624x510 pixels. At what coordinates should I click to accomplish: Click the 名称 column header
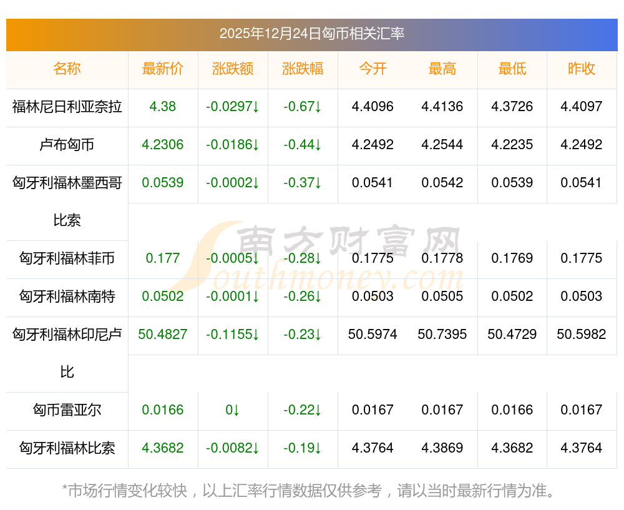click(67, 69)
